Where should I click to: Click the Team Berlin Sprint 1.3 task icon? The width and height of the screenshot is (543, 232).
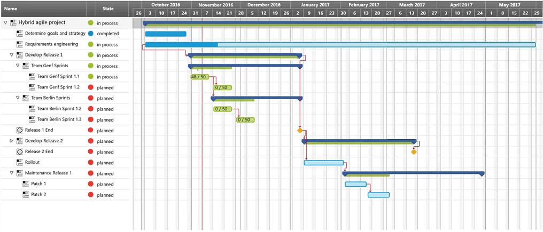[x=32, y=119]
